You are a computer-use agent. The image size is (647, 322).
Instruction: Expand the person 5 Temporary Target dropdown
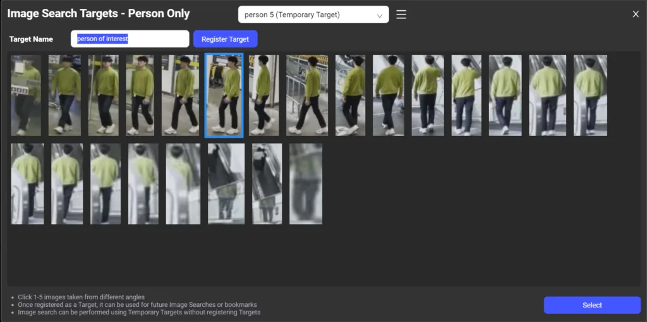pos(313,15)
